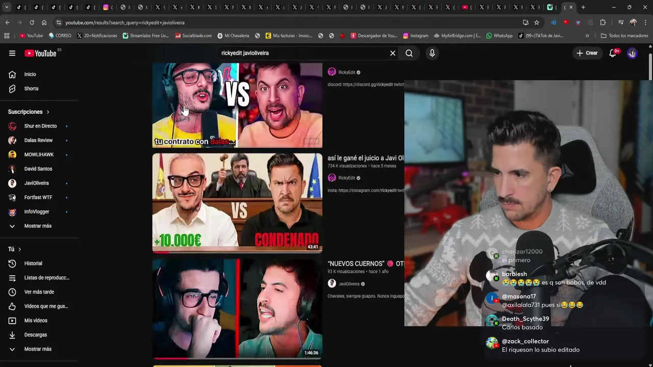The width and height of the screenshot is (653, 367).
Task: Open the browser extensions puzzle icon
Action: [x=602, y=22]
